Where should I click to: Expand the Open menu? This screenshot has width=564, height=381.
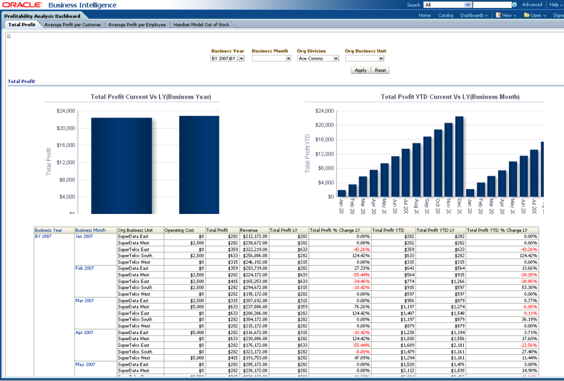point(538,15)
